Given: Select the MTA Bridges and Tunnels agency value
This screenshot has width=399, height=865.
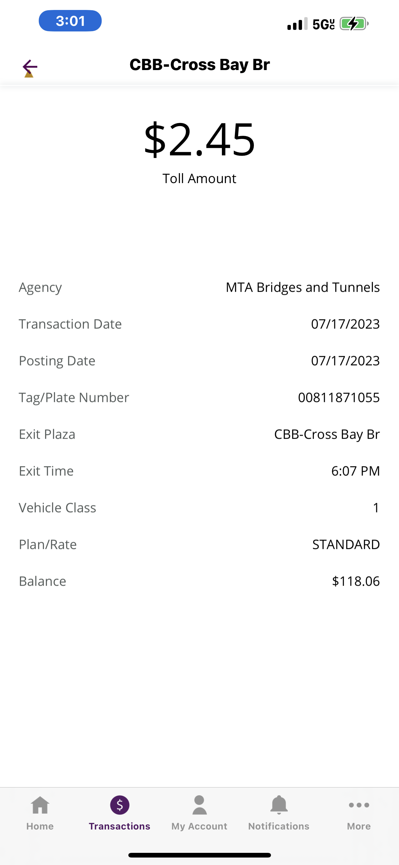Looking at the screenshot, I should (303, 287).
